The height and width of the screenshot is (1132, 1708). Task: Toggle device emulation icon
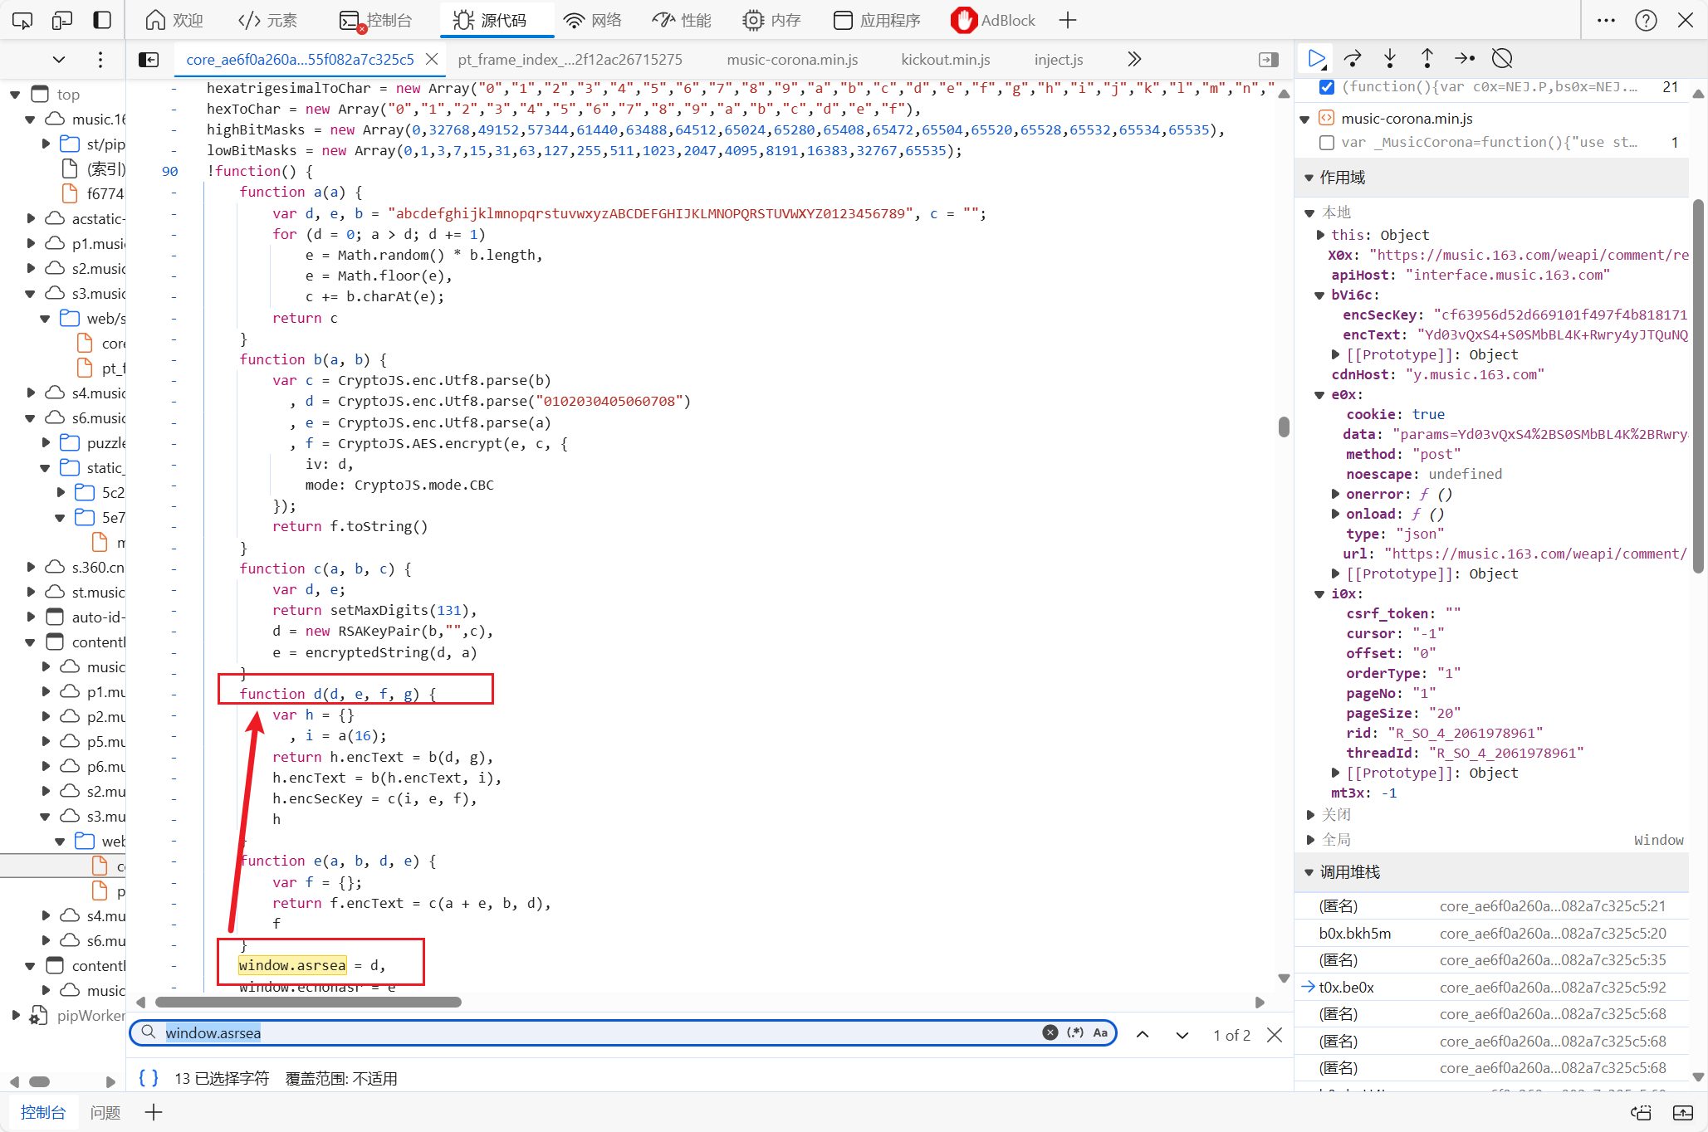(x=62, y=20)
